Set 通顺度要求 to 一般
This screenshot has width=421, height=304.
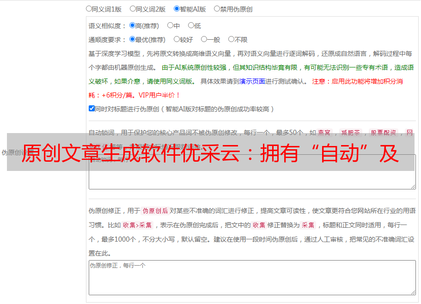click(x=204, y=39)
